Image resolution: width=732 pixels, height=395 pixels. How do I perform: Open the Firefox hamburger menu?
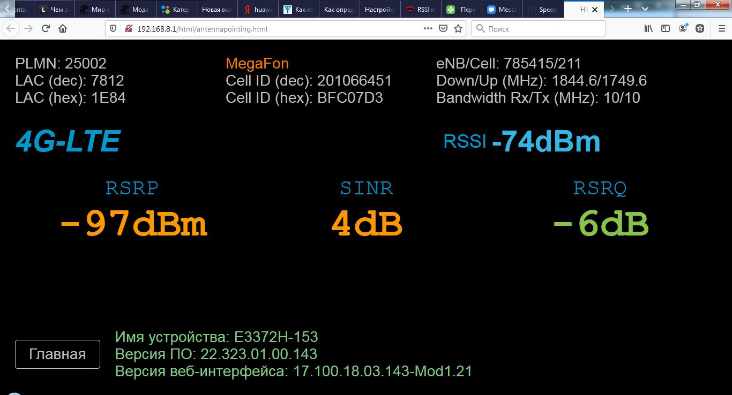click(x=721, y=29)
